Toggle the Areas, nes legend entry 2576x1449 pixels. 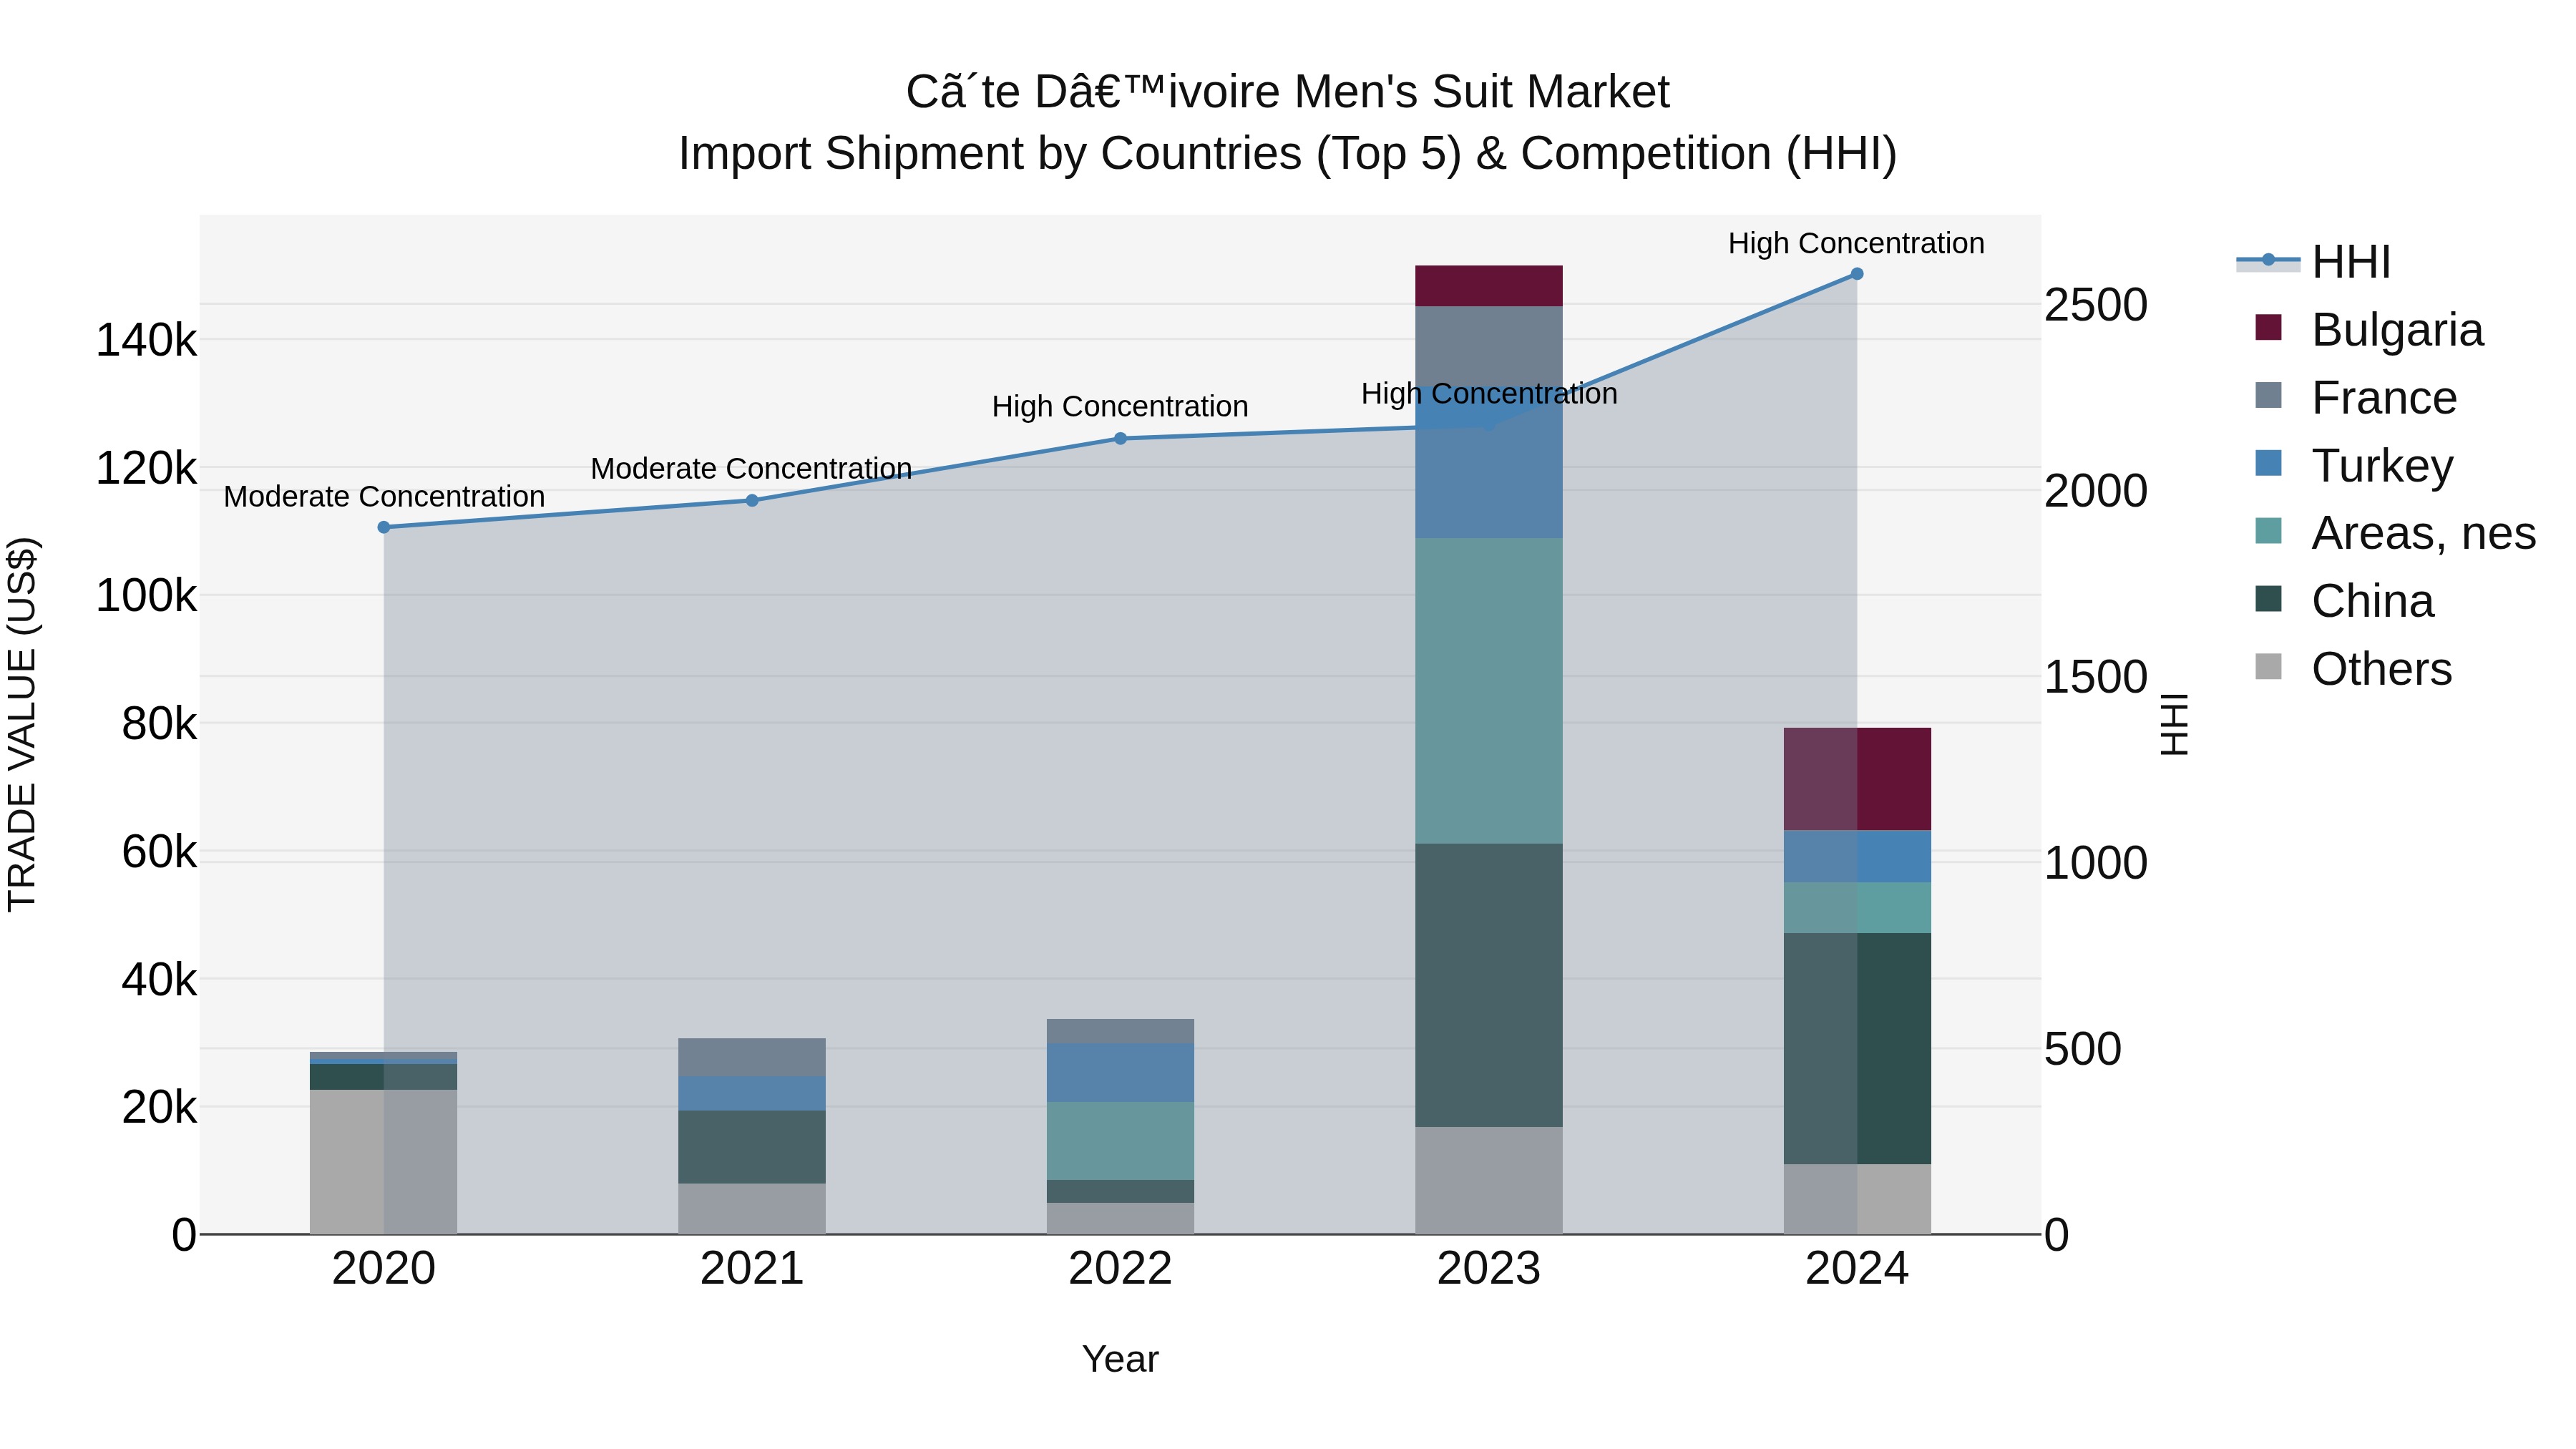point(2395,533)
